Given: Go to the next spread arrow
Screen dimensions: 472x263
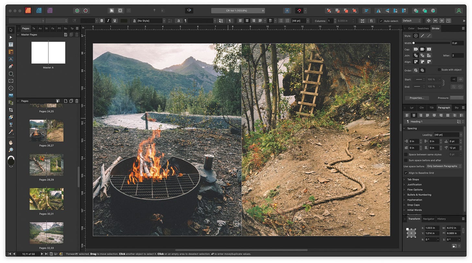Looking at the screenshot, I should [42, 254].
